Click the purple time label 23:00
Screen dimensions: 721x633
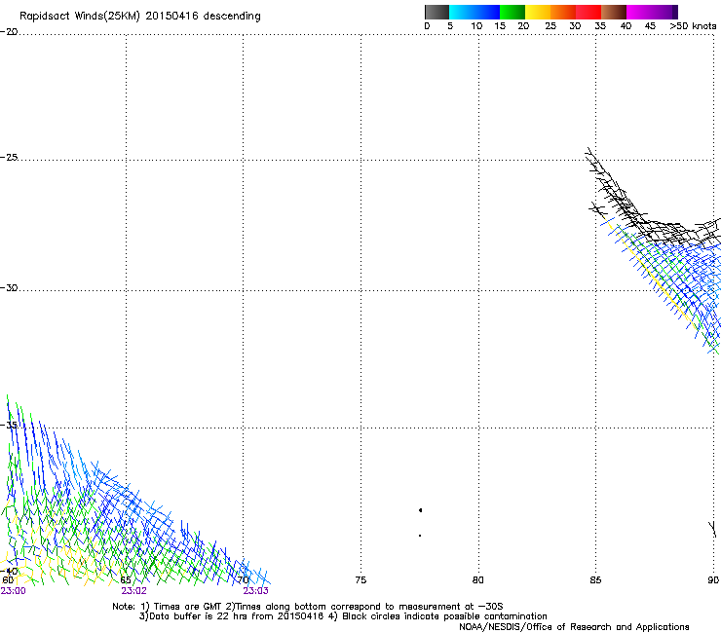(13, 591)
